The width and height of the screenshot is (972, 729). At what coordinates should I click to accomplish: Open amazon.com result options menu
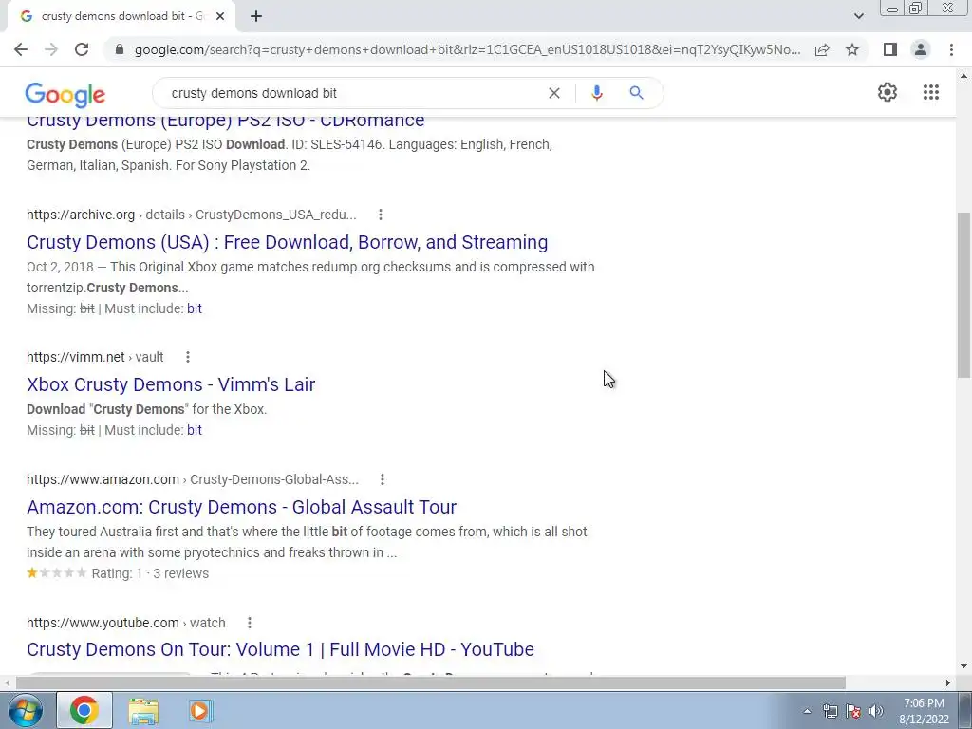pyautogui.click(x=383, y=479)
